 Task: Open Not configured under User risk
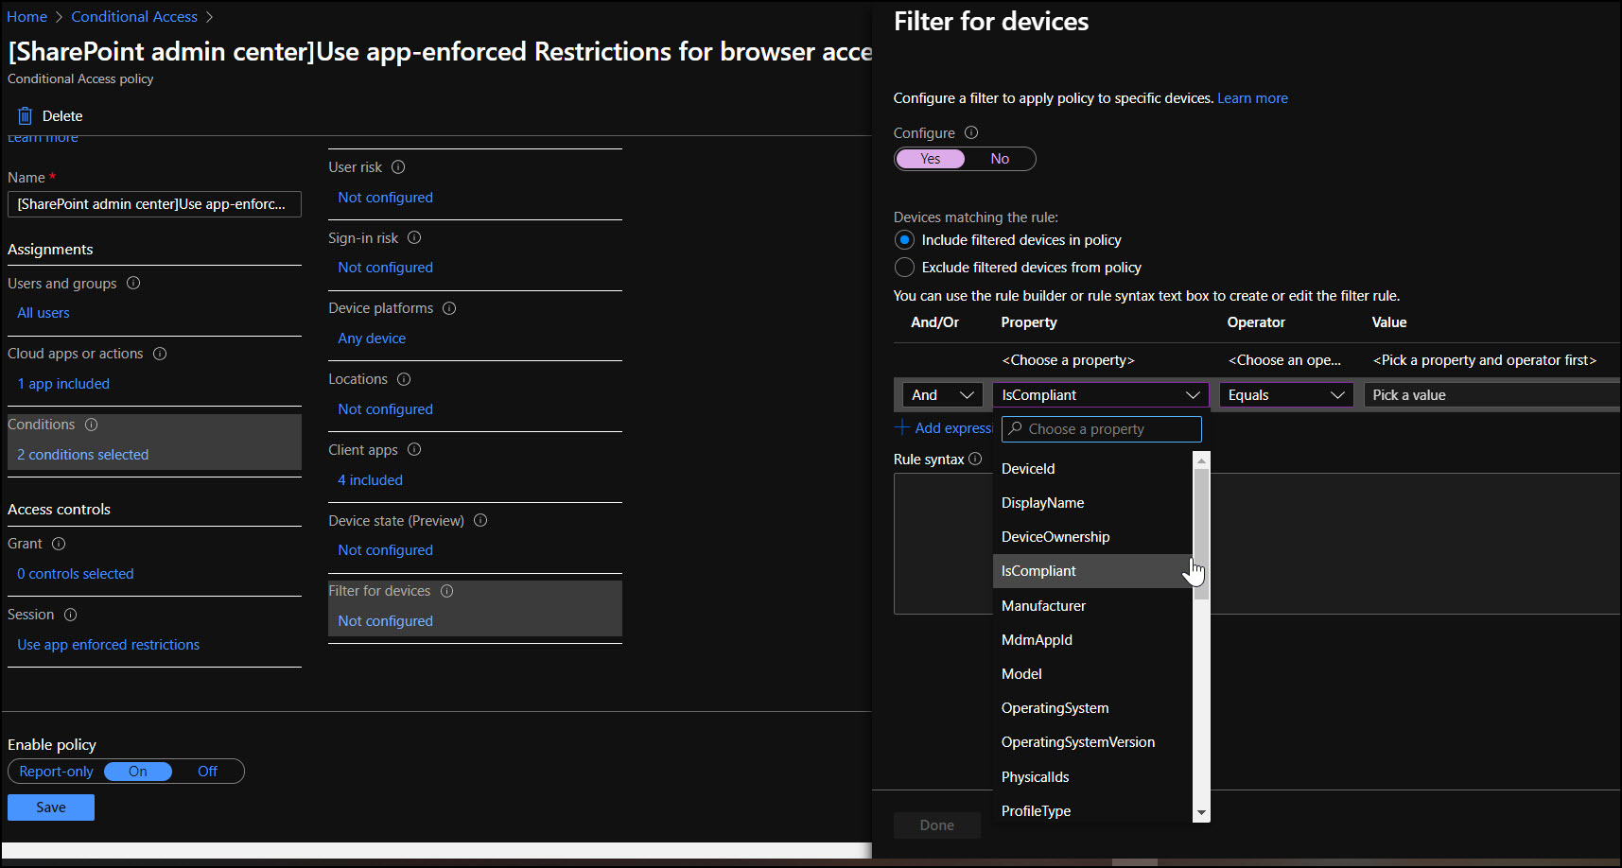[386, 198]
